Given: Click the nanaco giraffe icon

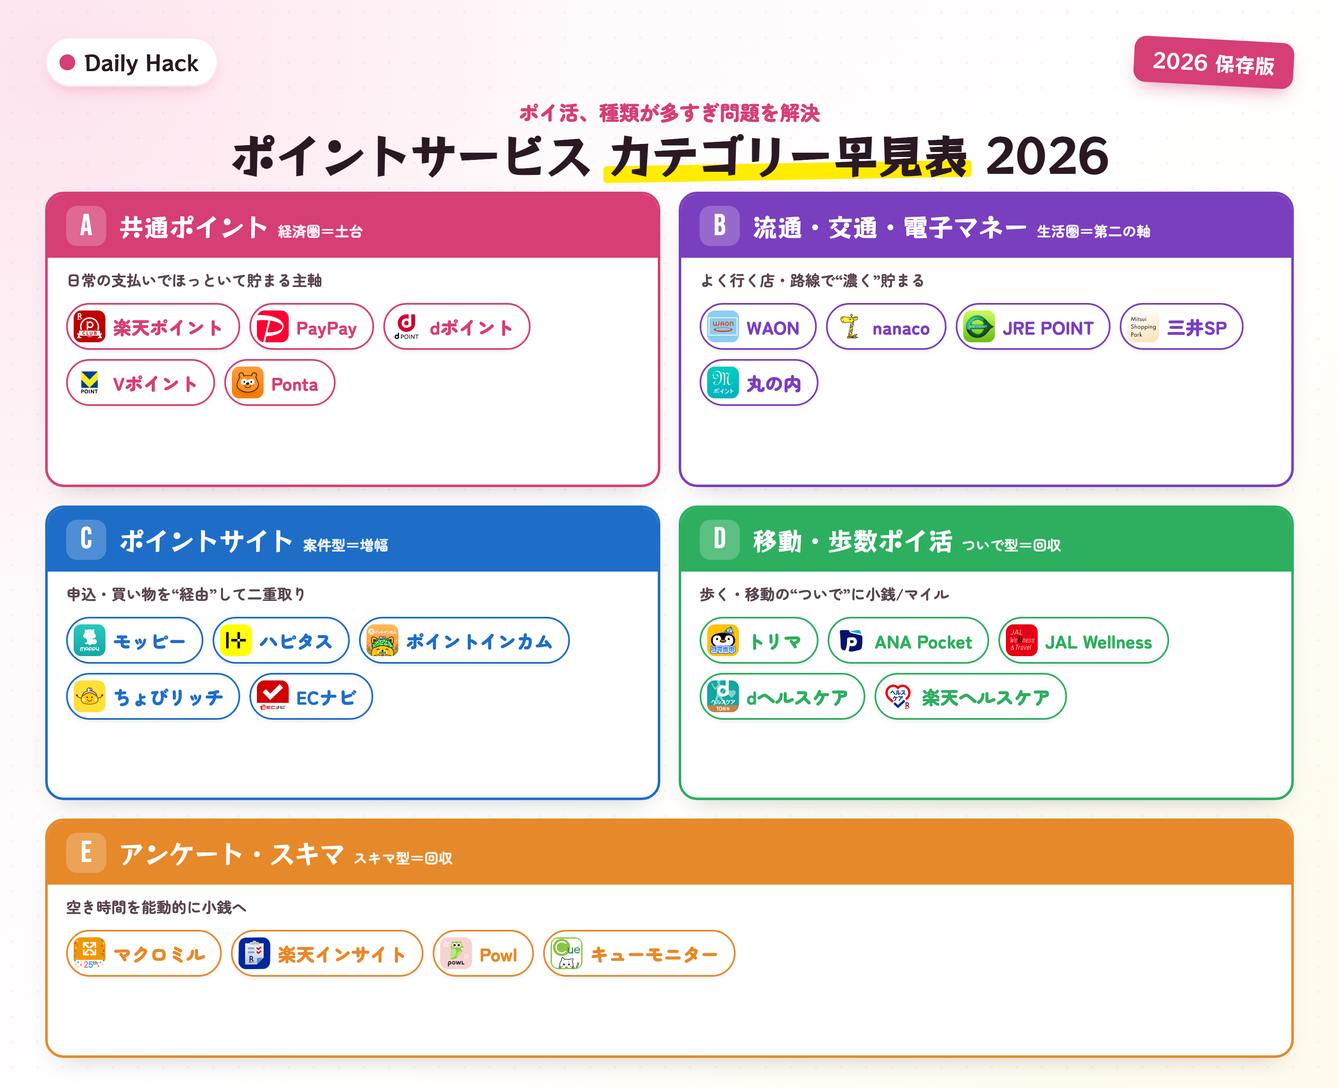Looking at the screenshot, I should pyautogui.click(x=849, y=326).
